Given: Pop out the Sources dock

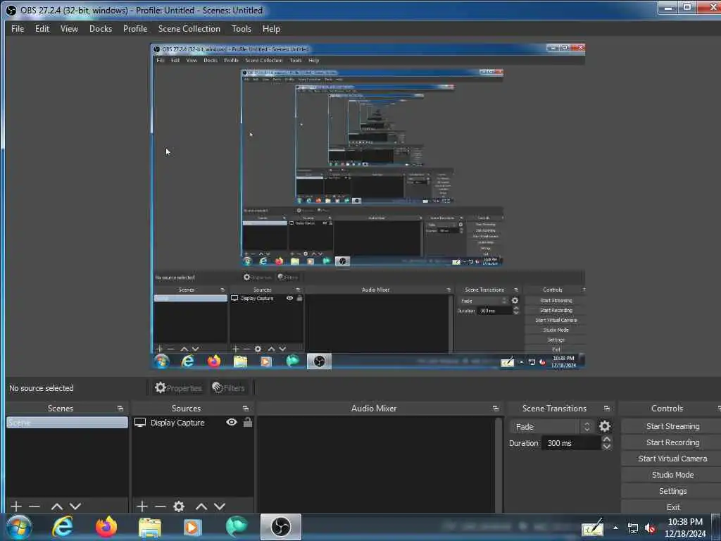Looking at the screenshot, I should [246, 409].
